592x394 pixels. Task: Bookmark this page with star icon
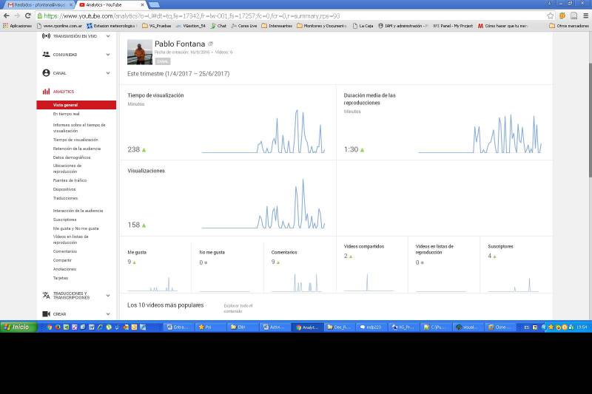click(550, 16)
